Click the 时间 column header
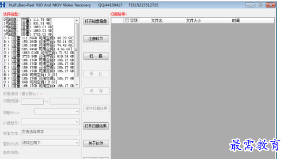Screen dimensions: 284x159 (236, 21)
